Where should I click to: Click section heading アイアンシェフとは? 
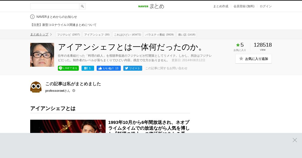click(53, 108)
